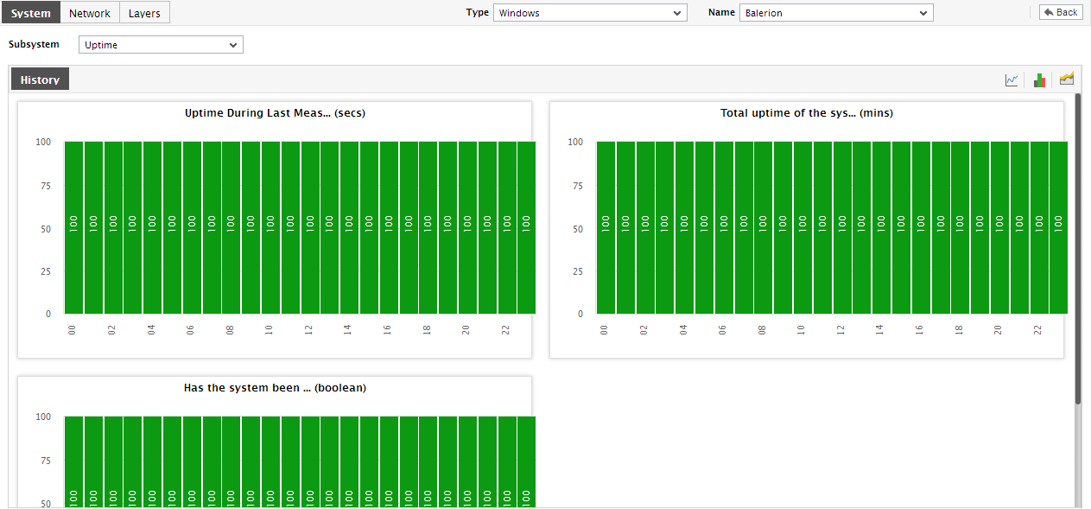Screen dimensions: 1091x509
Task: Click the Name label
Action: [721, 13]
